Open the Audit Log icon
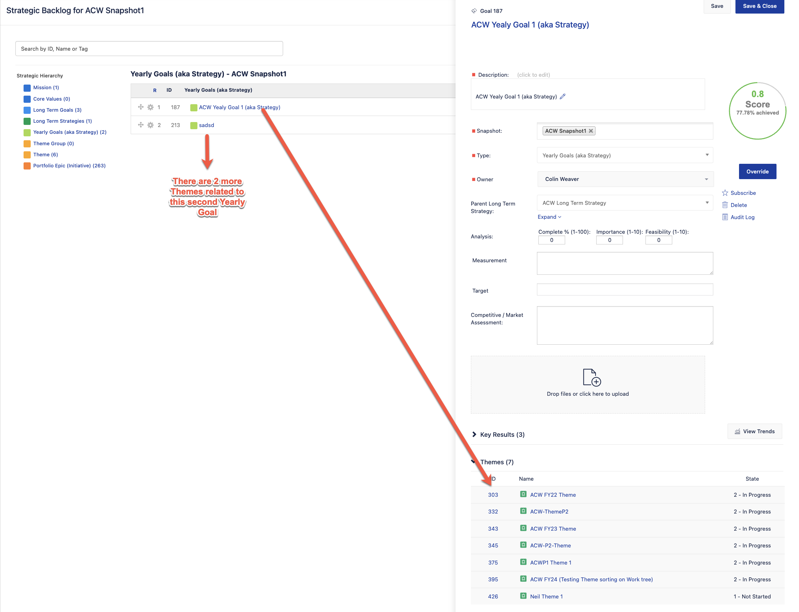Viewport: 799px width, 612px height. pos(725,217)
